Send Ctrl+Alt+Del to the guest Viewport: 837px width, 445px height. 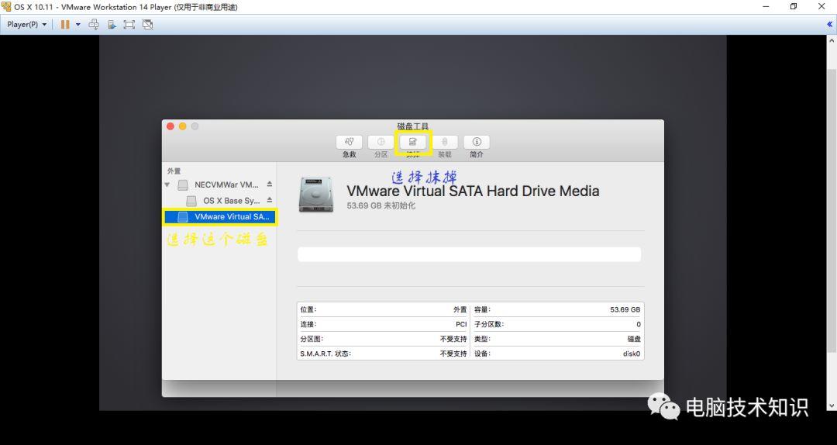click(94, 25)
